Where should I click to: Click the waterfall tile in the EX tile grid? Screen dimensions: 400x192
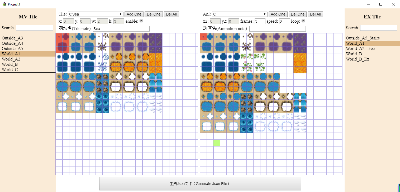click(x=300, y=103)
